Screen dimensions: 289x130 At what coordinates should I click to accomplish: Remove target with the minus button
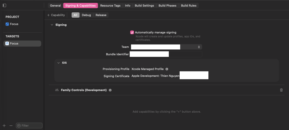[x=11, y=126]
